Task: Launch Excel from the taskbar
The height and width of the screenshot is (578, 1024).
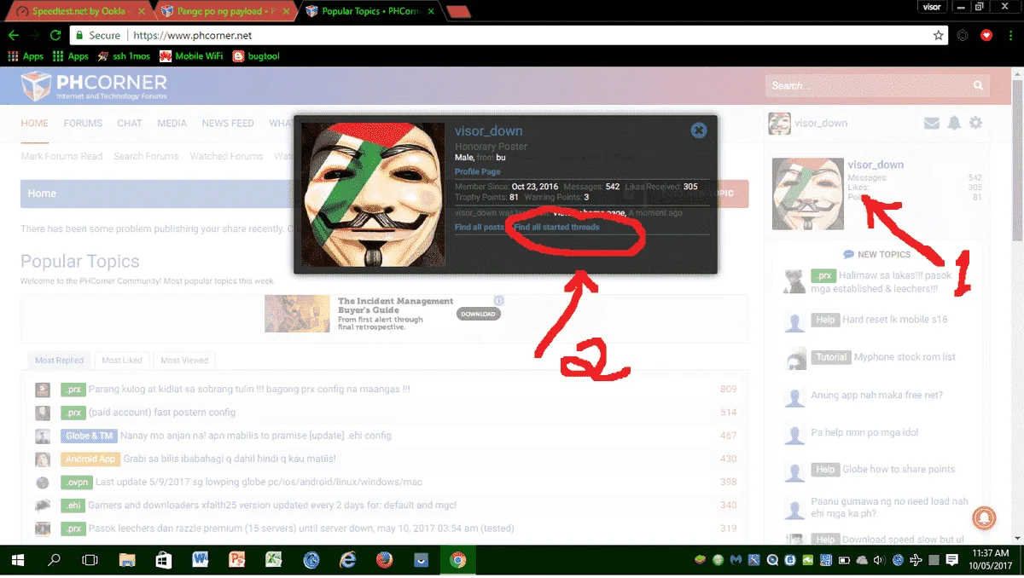Action: 274,560
